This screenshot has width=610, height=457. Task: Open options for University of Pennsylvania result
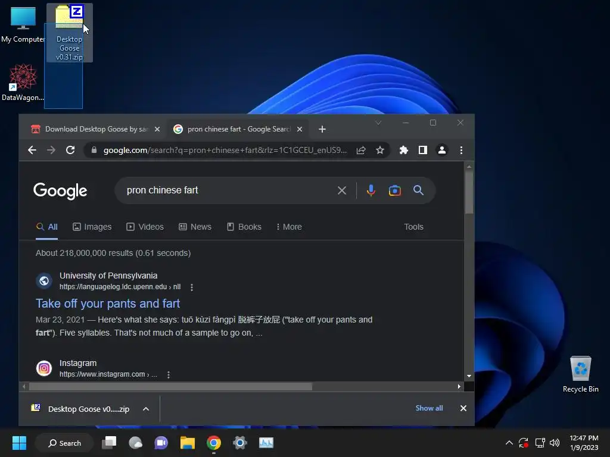click(192, 287)
